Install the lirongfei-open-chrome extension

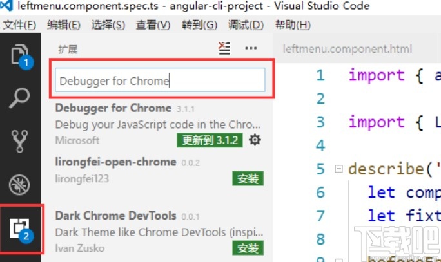pos(248,178)
